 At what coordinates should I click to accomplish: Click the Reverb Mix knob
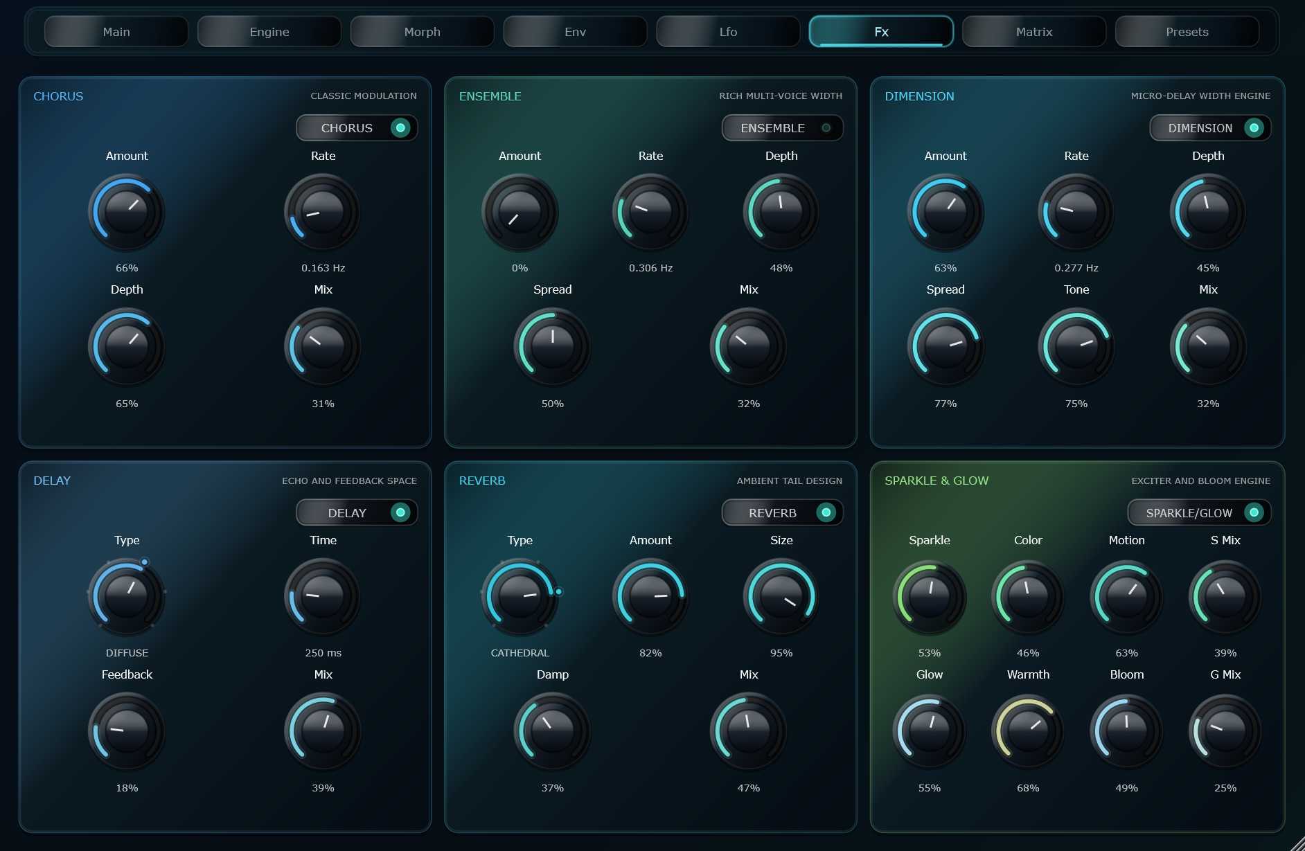coord(749,731)
